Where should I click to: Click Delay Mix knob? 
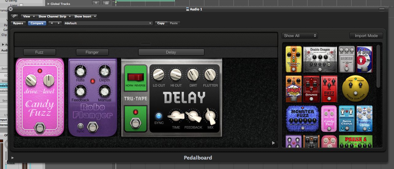[211, 116]
